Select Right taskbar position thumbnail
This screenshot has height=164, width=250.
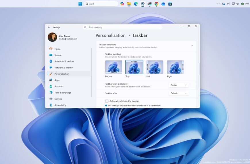[x=175, y=67]
